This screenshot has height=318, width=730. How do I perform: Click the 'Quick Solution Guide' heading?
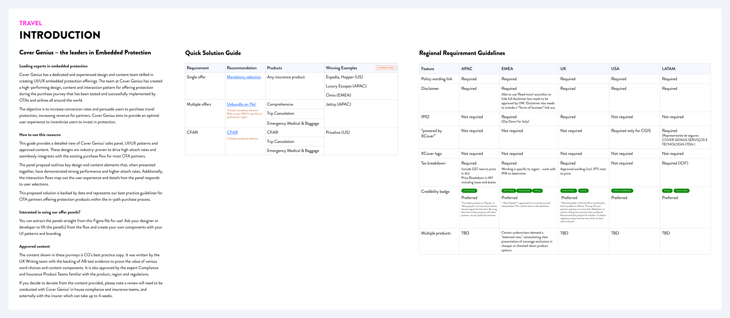pos(213,53)
